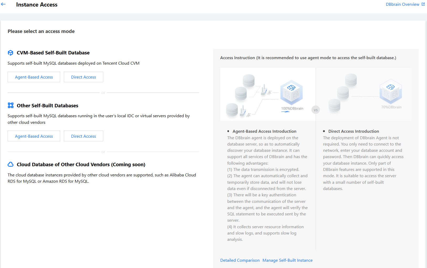Click the Access Instruction recommendation text
This screenshot has width=427, height=268.
[x=308, y=58]
